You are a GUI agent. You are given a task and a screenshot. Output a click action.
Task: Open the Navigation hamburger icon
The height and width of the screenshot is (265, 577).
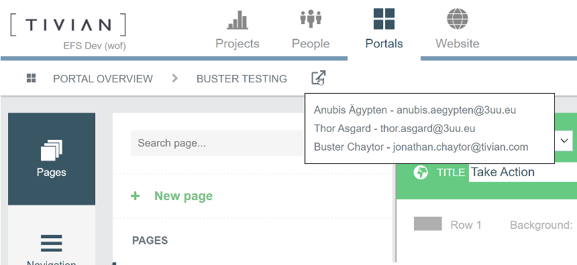52,243
